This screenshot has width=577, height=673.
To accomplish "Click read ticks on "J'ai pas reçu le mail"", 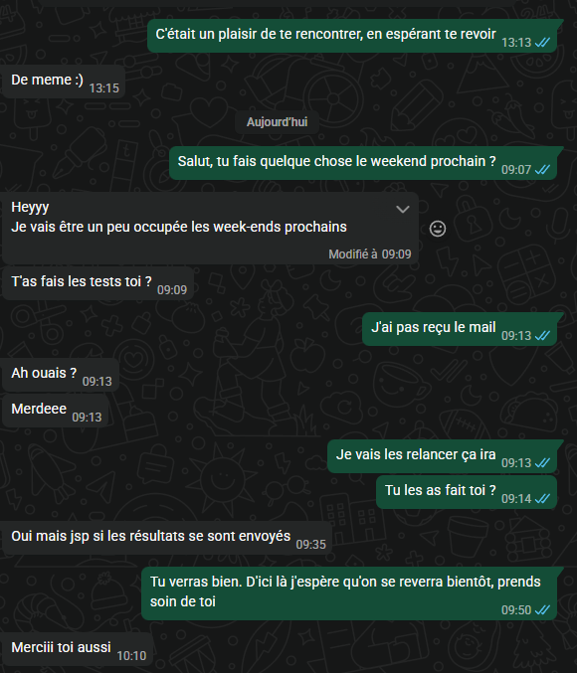I will point(542,336).
